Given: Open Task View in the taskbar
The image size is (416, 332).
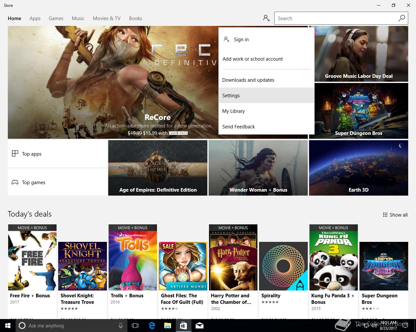Looking at the screenshot, I should pos(135,326).
